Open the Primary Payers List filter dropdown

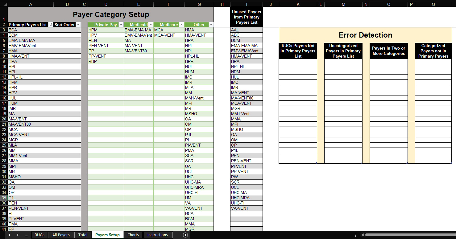point(50,25)
